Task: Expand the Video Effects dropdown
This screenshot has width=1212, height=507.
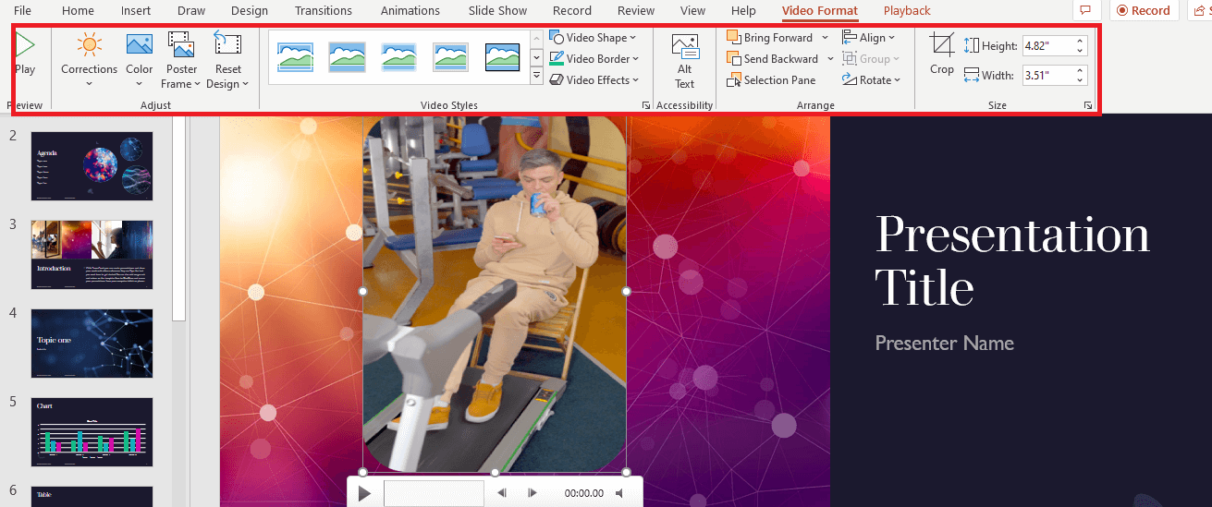Action: [594, 80]
